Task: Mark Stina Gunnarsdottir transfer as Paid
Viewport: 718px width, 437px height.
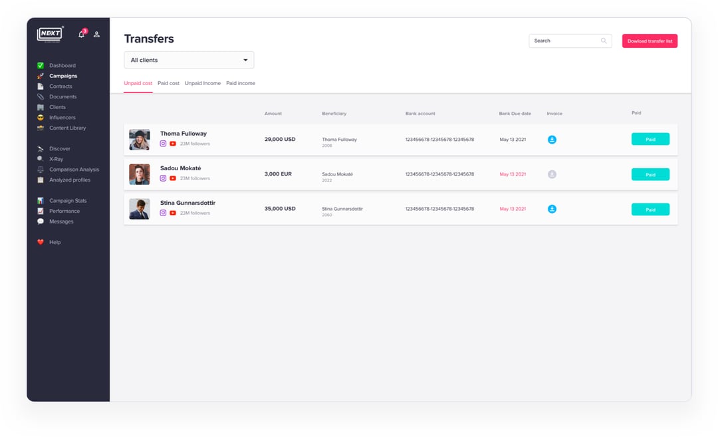Action: (650, 210)
